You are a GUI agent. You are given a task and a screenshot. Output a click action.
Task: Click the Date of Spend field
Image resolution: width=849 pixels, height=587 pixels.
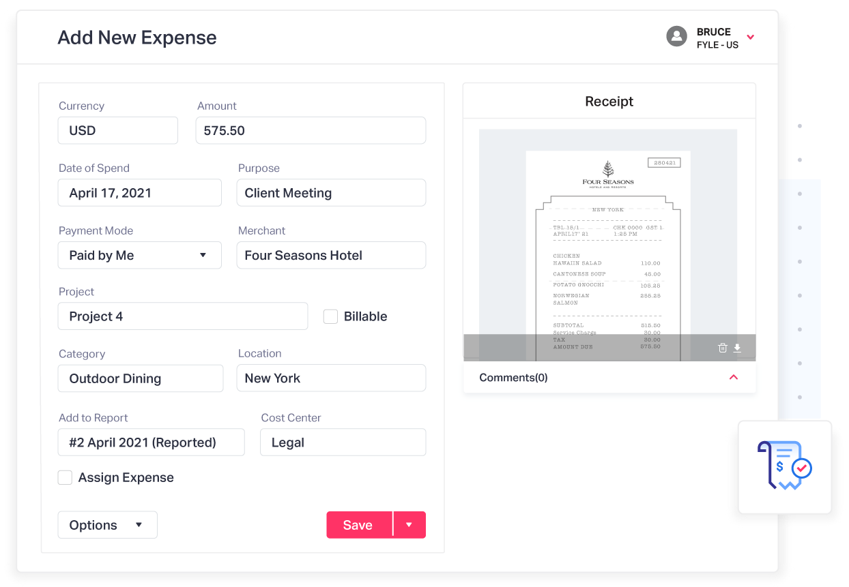coord(140,193)
